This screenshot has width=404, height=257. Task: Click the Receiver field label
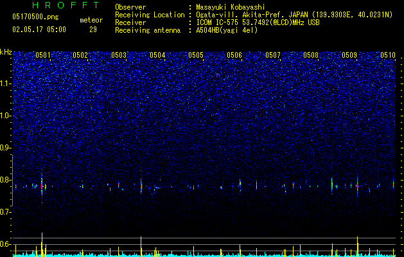[x=130, y=22]
